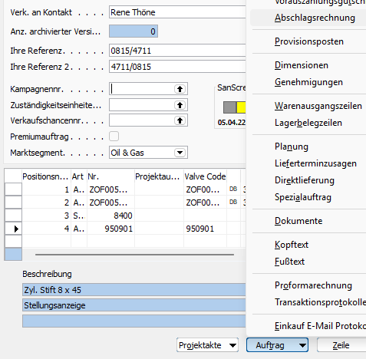Open Fußtext menu entry
This screenshot has height=359, width=366.
289,262
